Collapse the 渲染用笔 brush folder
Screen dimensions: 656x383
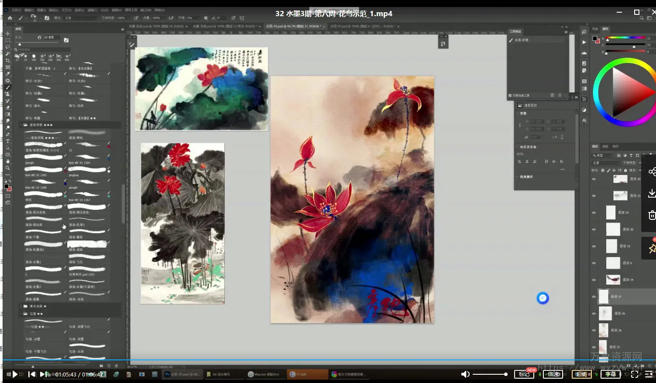[x=21, y=125]
